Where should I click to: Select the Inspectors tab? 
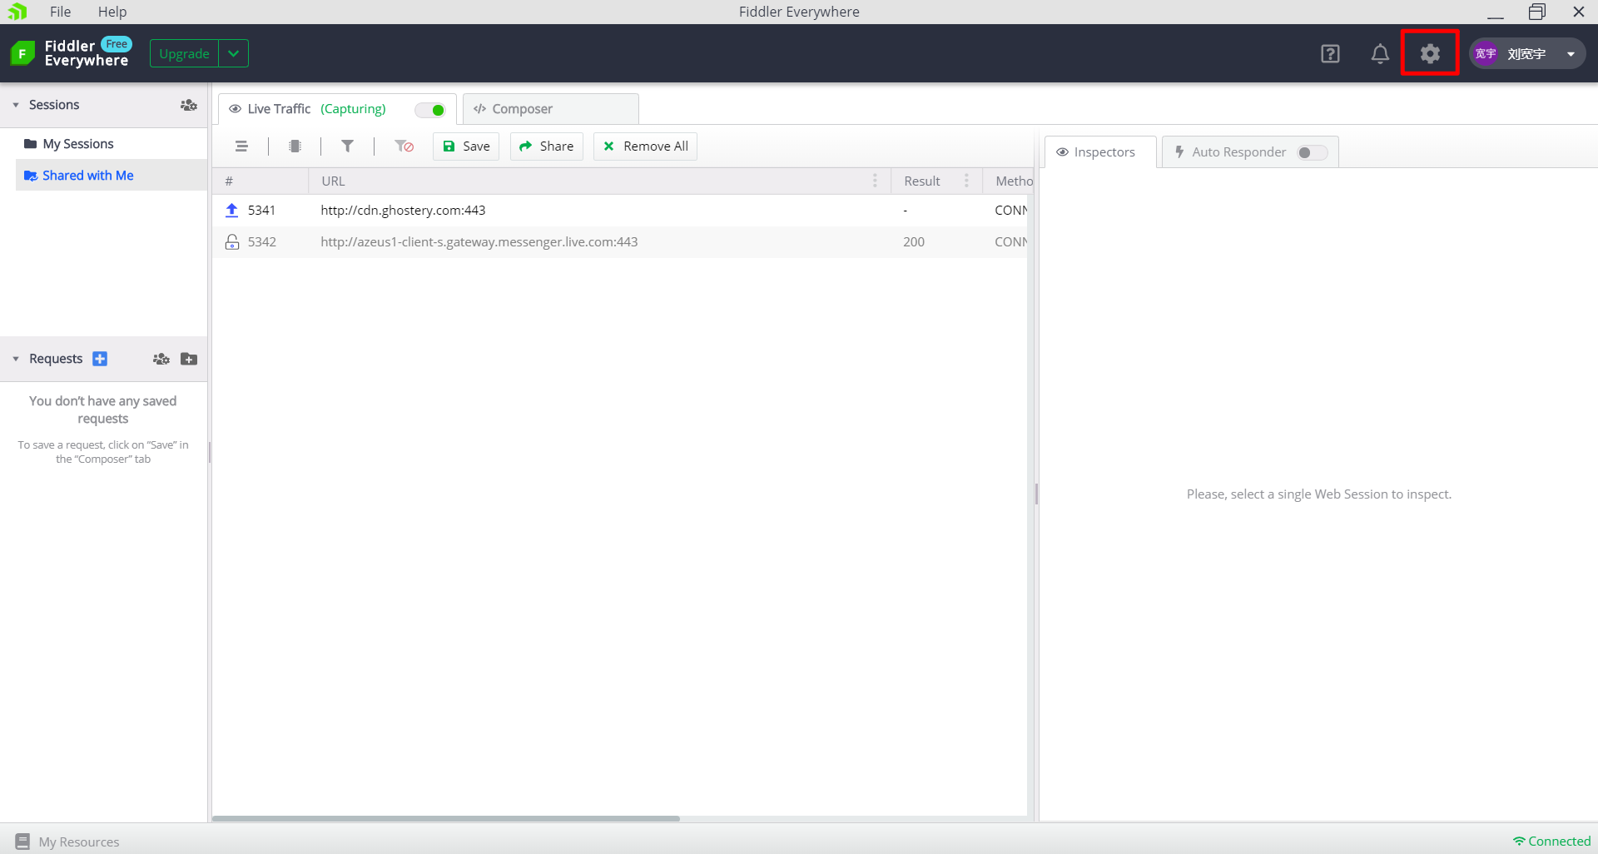[x=1100, y=152]
